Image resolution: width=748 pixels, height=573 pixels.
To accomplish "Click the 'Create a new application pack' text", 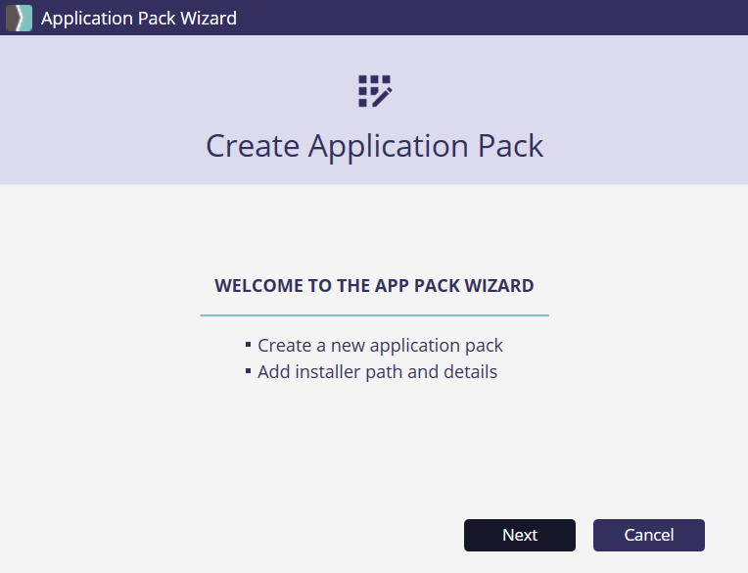I will click(380, 346).
